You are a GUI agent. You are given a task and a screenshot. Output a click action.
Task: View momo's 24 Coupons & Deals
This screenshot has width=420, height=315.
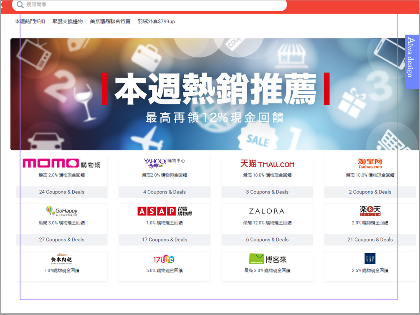62,192
